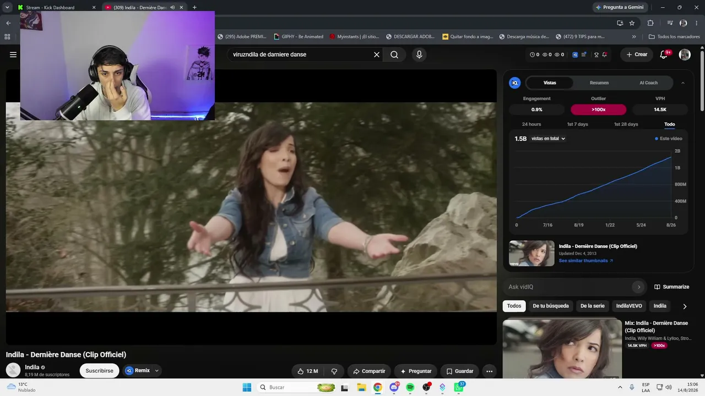Open the Mix: Indila - Dernière Danse thumbnail
The height and width of the screenshot is (396, 705).
point(562,349)
